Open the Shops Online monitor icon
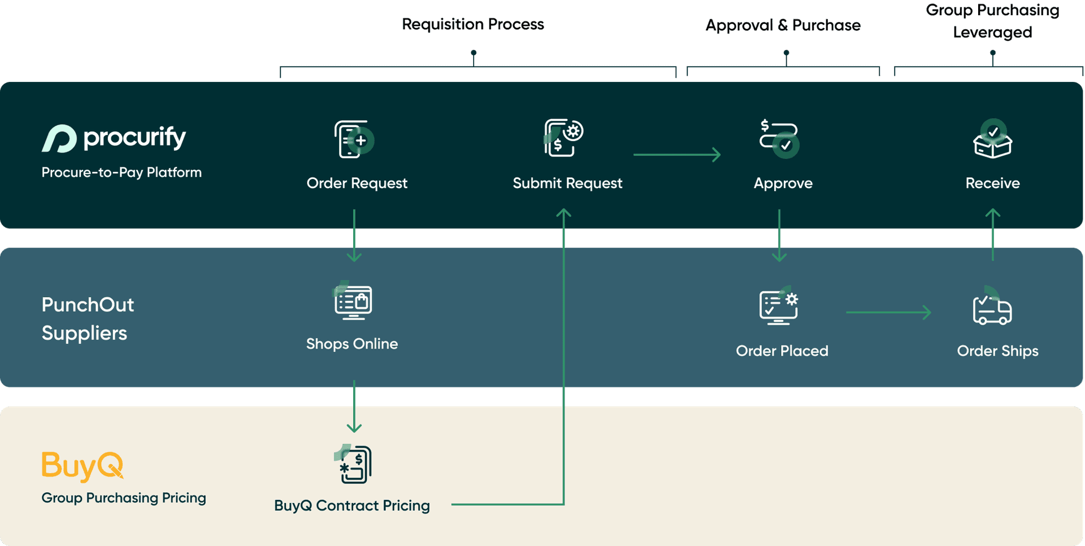1085x546 pixels. [353, 300]
